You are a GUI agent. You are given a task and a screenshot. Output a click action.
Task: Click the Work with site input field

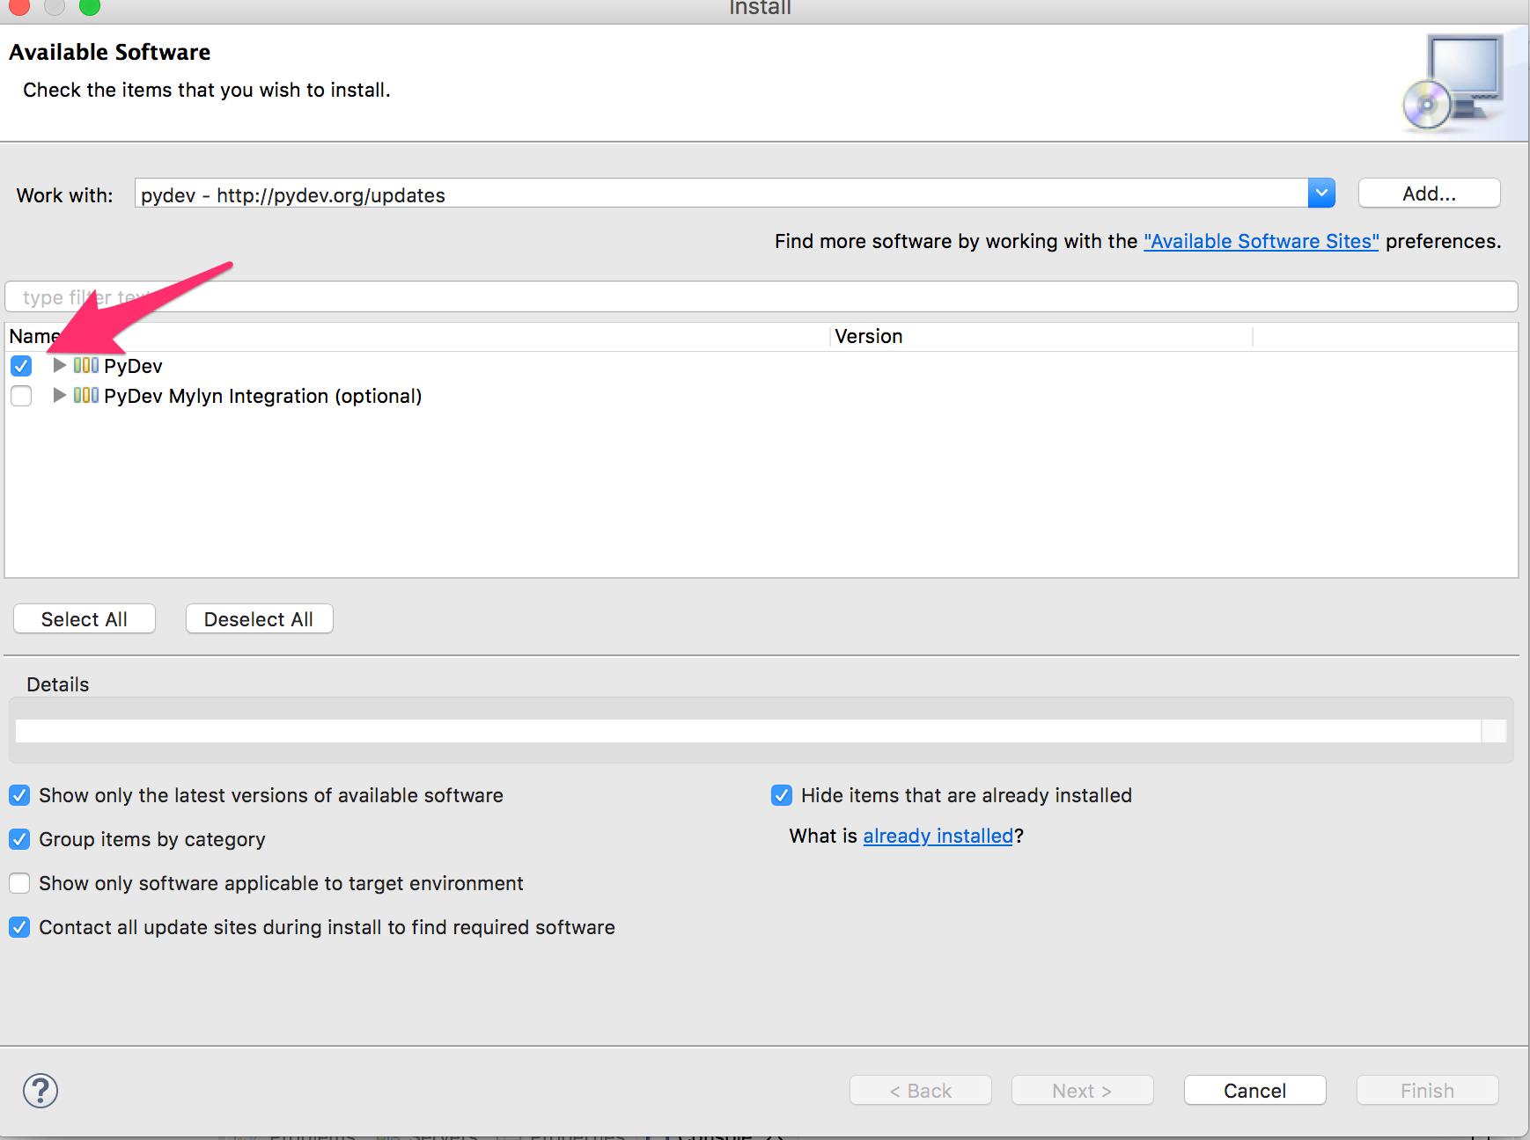[x=722, y=194]
